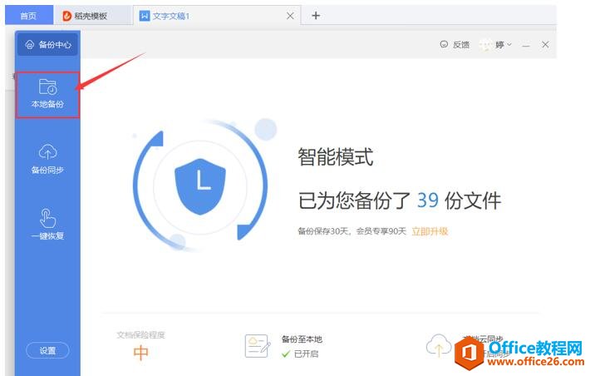The height and width of the screenshot is (376, 590).
Task: Add a new tab with plus icon
Action: point(316,16)
